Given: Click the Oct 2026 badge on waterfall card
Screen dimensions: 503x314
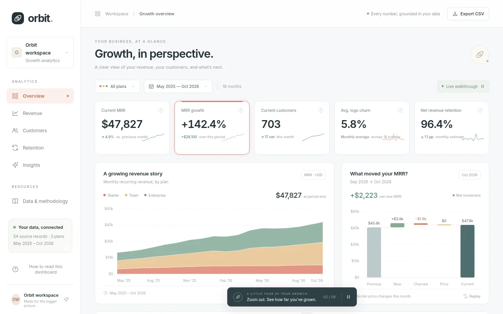Looking at the screenshot, I should pyautogui.click(x=470, y=175).
